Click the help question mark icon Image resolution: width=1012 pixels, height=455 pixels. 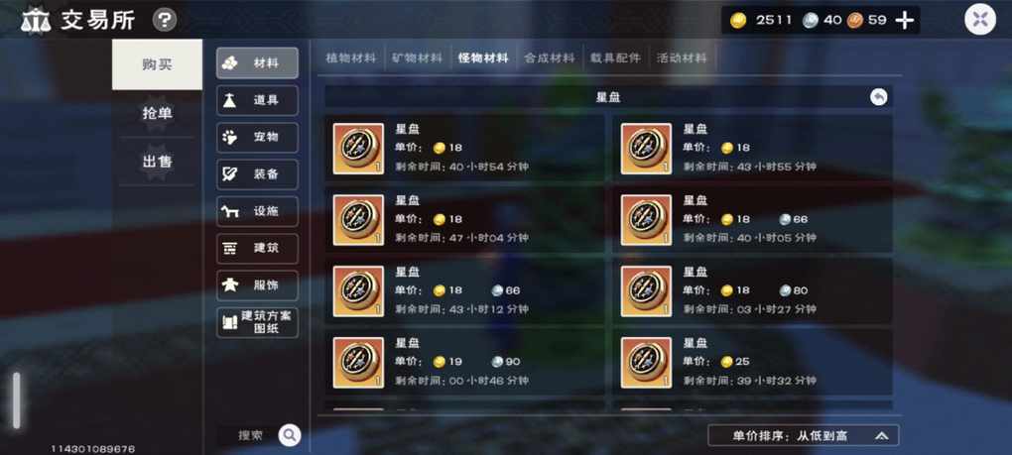click(x=165, y=20)
